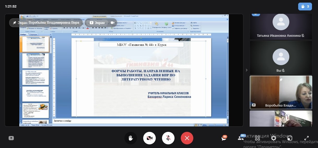Switch to the Структура tab in PowerPoint
This screenshot has height=148, width=318.
(x=33, y=34)
